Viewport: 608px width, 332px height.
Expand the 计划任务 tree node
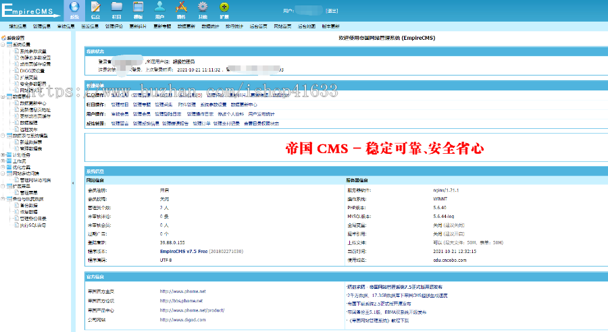pyautogui.click(x=3, y=155)
